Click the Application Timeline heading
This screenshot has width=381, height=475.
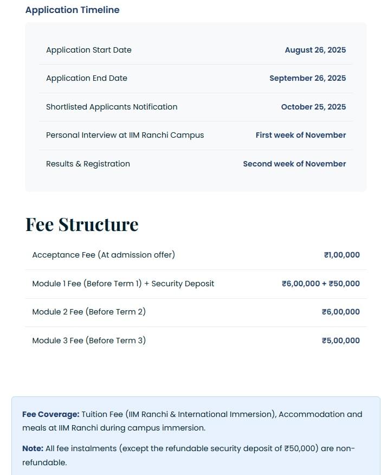tap(72, 10)
